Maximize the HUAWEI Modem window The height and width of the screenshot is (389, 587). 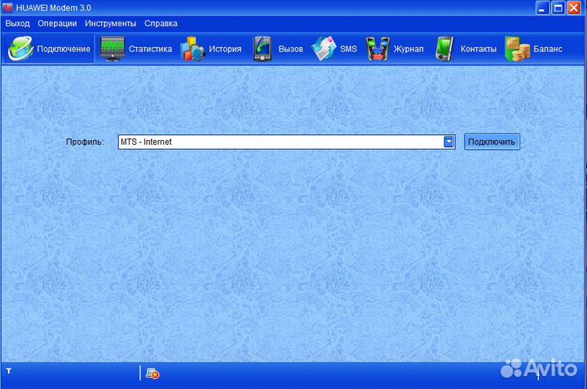tap(558, 8)
